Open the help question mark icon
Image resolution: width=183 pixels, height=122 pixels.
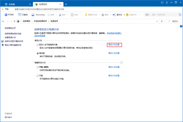181,26
